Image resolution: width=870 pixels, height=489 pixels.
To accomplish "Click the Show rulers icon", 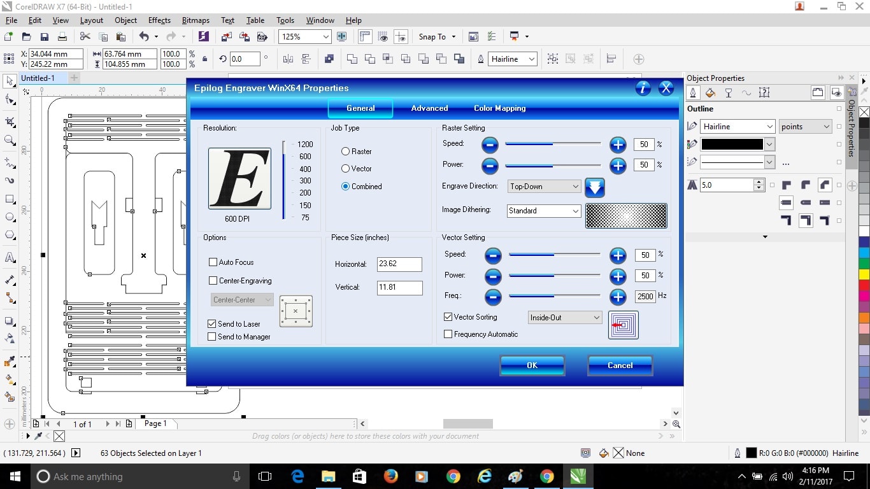I will (x=366, y=37).
